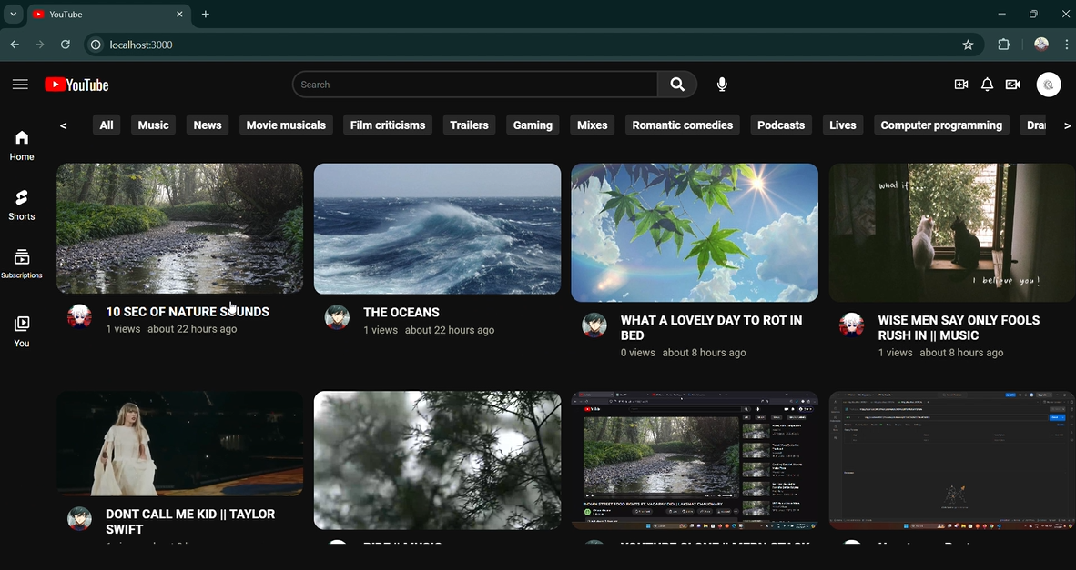Start a voice search with the microphone icon
This screenshot has width=1076, height=570.
[x=721, y=84]
